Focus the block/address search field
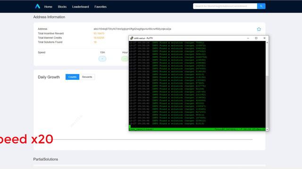302x169 pixels. click(x=225, y=6)
